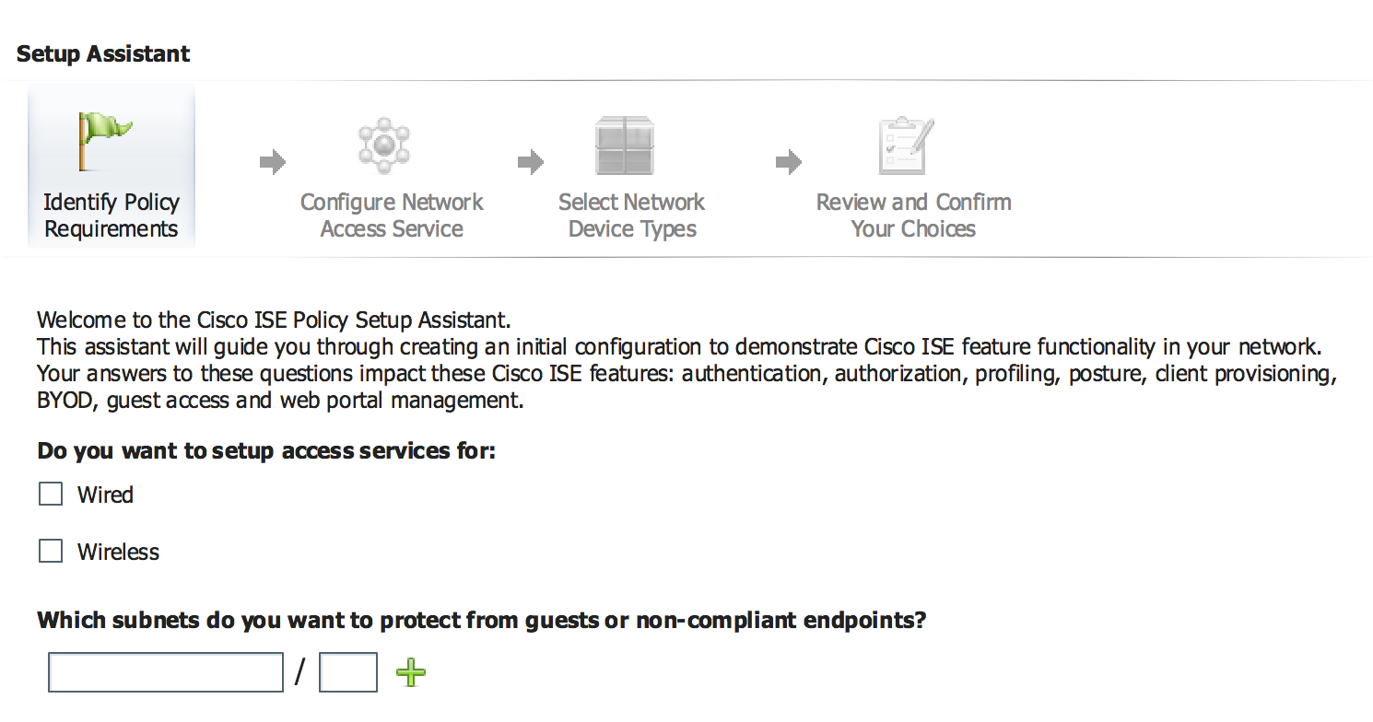Click the Configure Network Access Service icon

(383, 145)
